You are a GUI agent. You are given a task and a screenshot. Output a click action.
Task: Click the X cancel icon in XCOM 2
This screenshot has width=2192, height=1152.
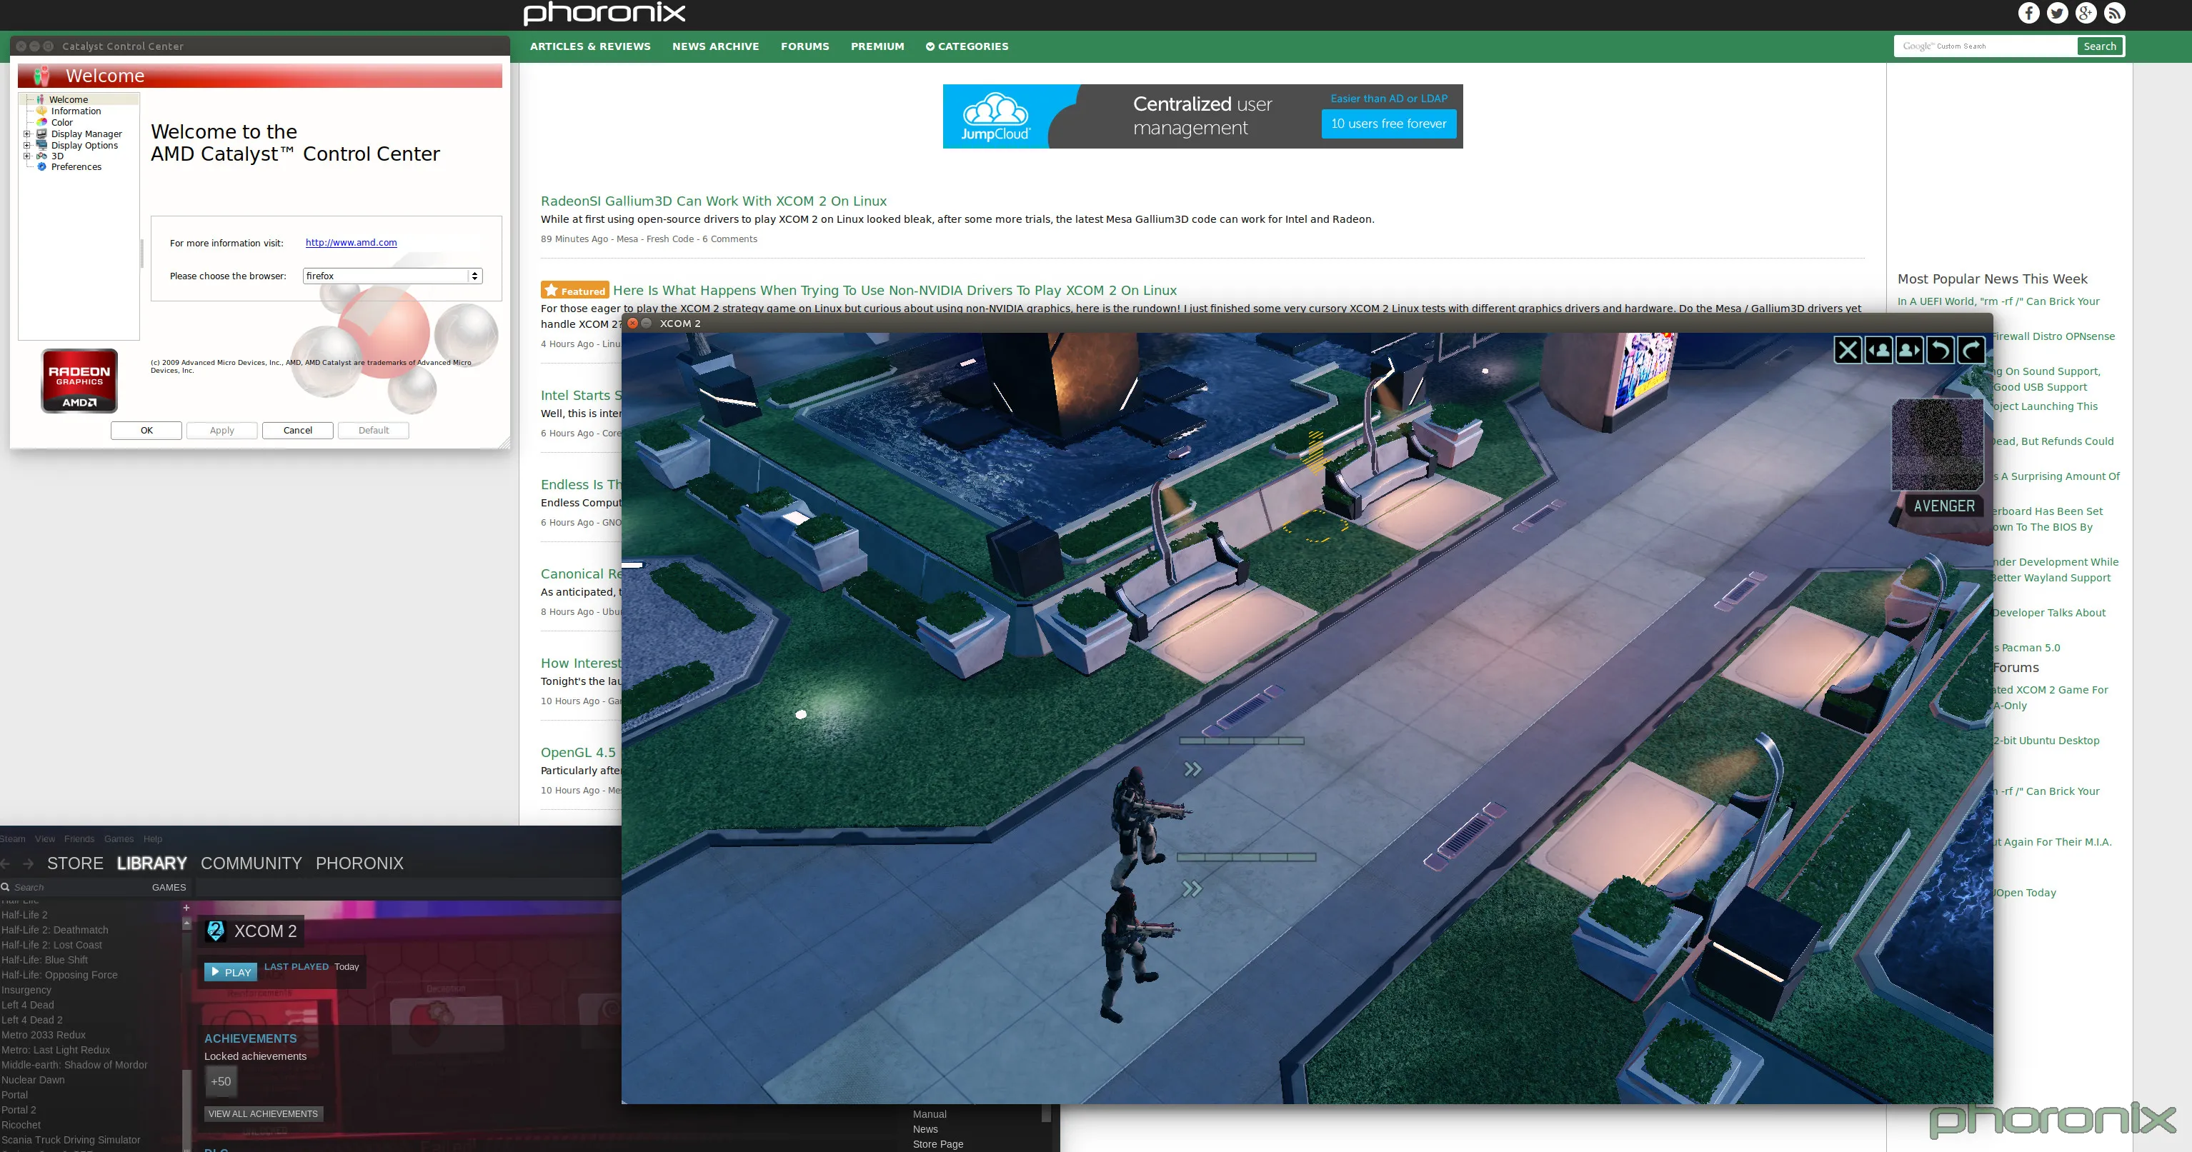[1848, 350]
